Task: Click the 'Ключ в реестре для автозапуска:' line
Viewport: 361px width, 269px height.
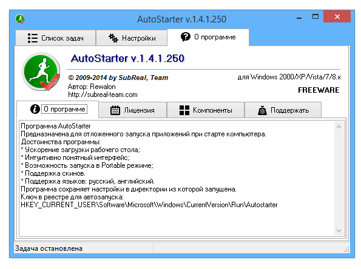Action: tap(72, 197)
